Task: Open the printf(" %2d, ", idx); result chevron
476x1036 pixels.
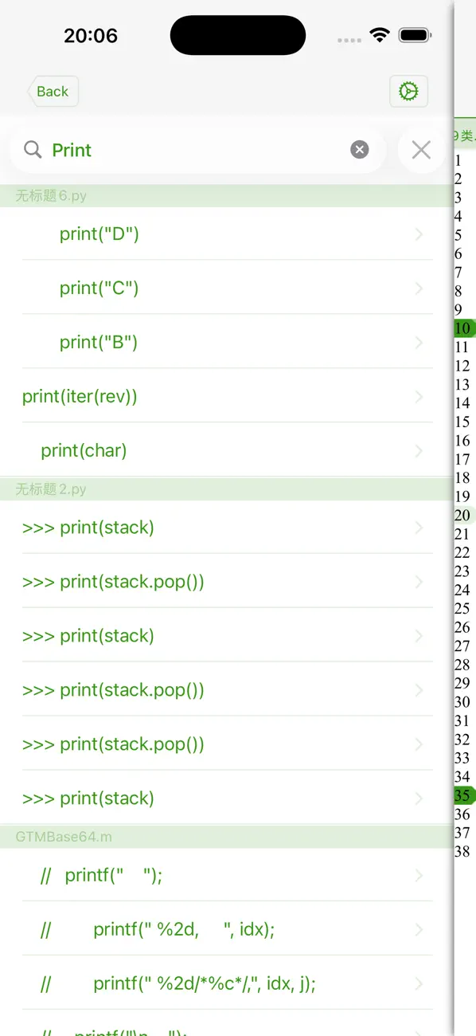Action: [419, 929]
